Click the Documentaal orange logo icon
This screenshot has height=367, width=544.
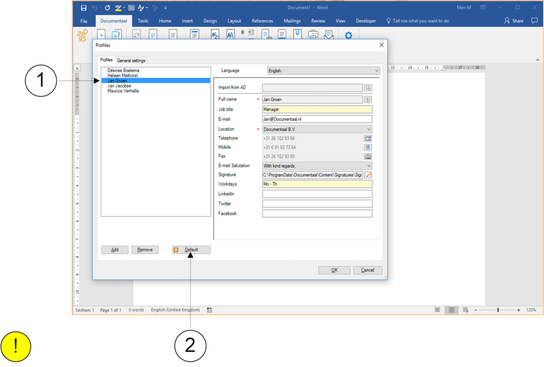coord(83,35)
